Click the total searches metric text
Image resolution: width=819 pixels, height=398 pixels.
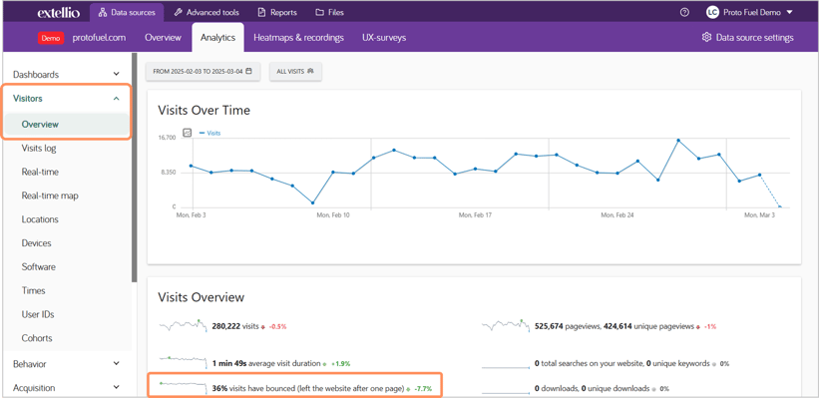[x=622, y=363]
